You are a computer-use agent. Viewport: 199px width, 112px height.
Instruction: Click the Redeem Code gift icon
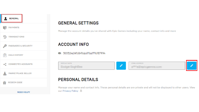click(4, 83)
